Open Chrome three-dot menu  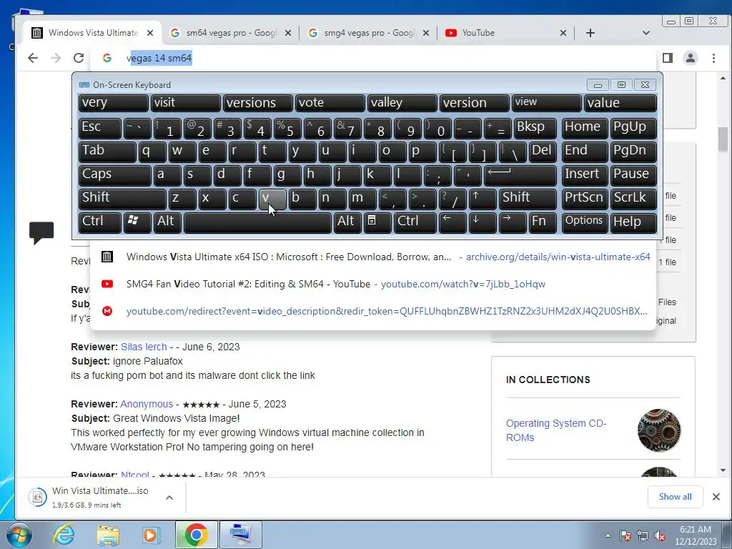coord(713,58)
